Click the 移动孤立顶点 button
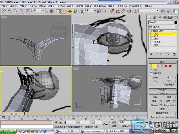179x134 pixels. [x=162, y=113]
